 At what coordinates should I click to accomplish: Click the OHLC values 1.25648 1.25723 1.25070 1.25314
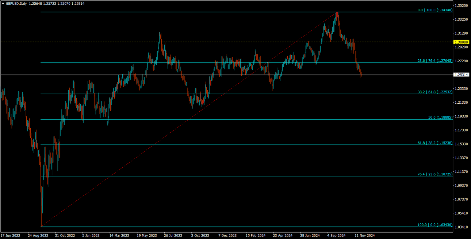pyautogui.click(x=57, y=3)
